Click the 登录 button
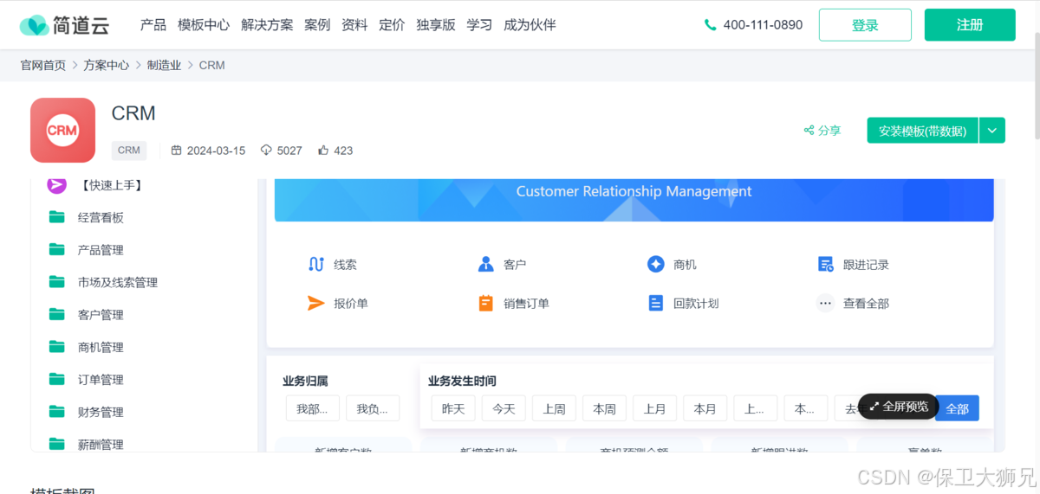Screen dimensions: 1040x494 (x=865, y=25)
